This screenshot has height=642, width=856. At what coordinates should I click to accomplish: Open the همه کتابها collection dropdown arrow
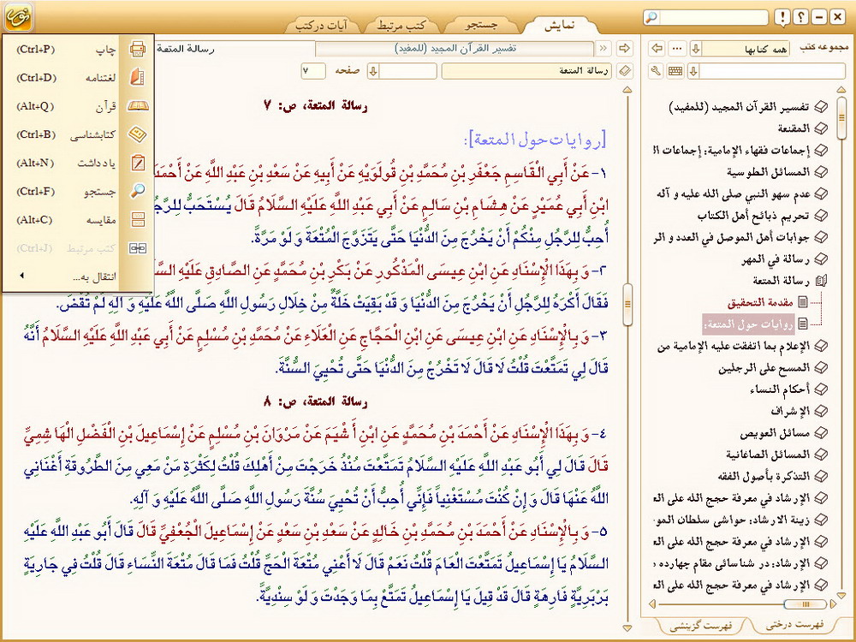695,48
